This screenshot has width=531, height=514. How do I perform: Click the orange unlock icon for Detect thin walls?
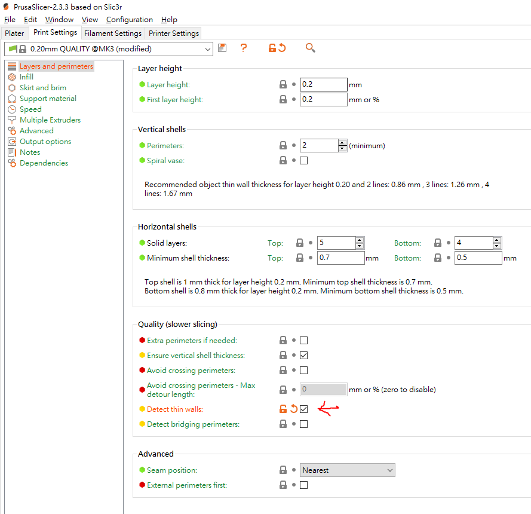click(283, 409)
